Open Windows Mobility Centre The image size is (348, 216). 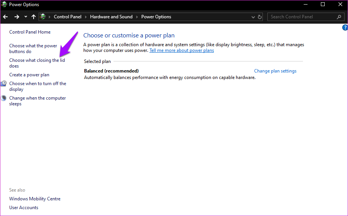(35, 199)
